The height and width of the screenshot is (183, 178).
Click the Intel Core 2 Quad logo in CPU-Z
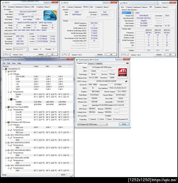pos(50,15)
